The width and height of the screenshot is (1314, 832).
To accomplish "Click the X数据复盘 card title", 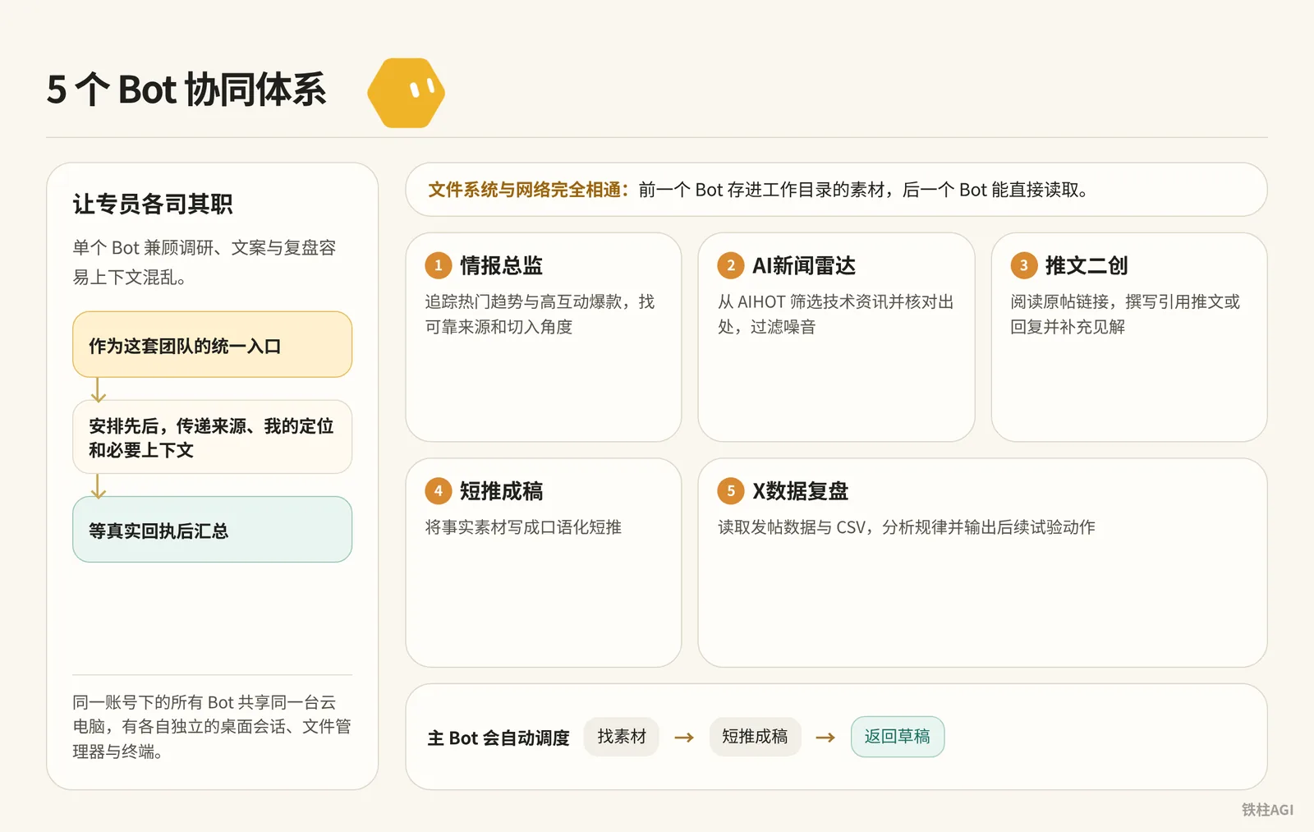I will click(x=801, y=491).
